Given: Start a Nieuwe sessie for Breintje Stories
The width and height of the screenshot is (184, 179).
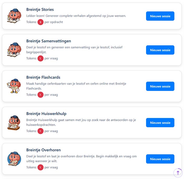Looking at the screenshot, I should coord(160,16).
